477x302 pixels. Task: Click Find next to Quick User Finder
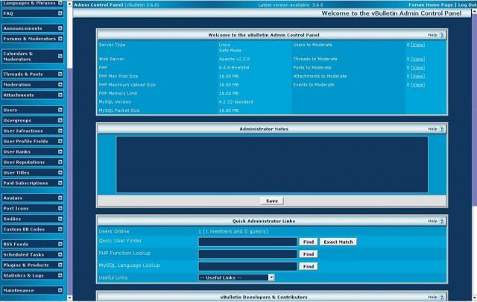pos(309,242)
